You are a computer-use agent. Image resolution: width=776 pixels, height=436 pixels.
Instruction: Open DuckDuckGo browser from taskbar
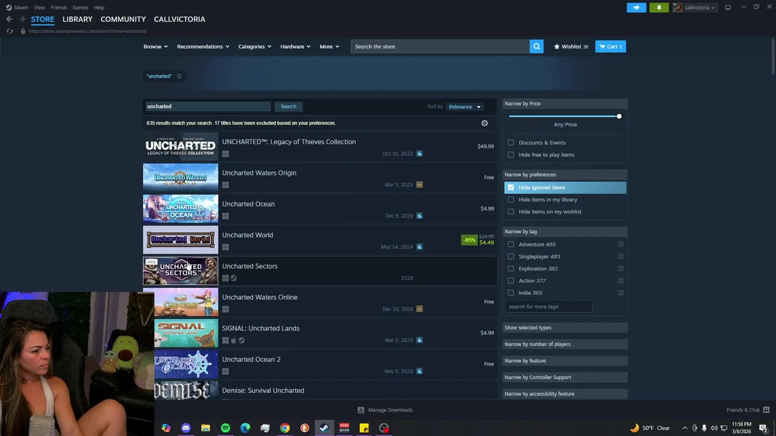(x=304, y=428)
